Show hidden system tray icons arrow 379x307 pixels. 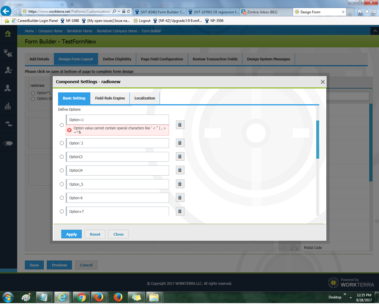[x=351, y=298]
